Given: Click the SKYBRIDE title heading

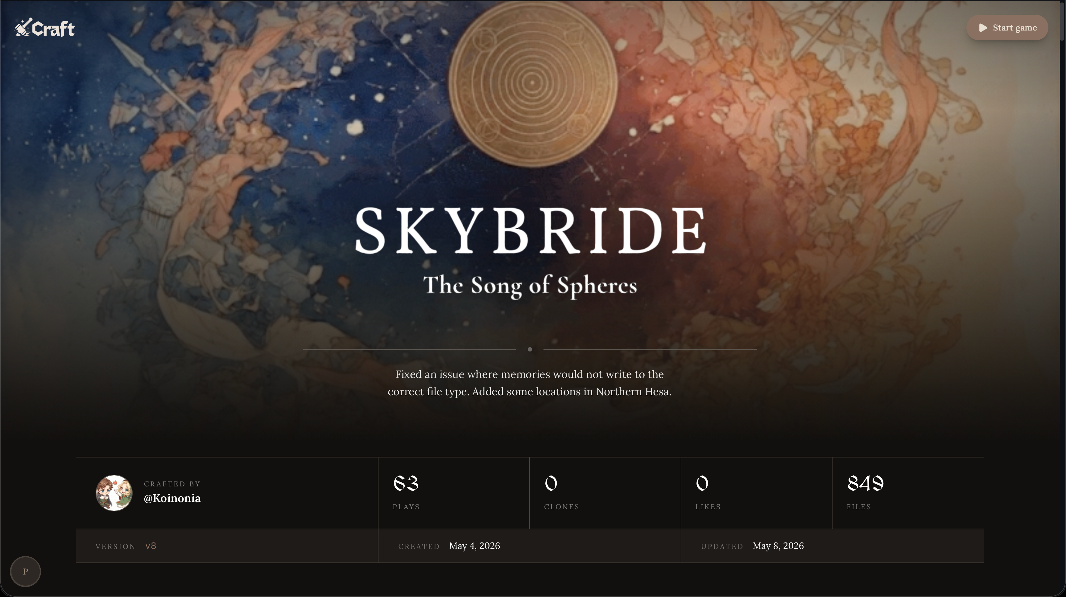Looking at the screenshot, I should 531,230.
